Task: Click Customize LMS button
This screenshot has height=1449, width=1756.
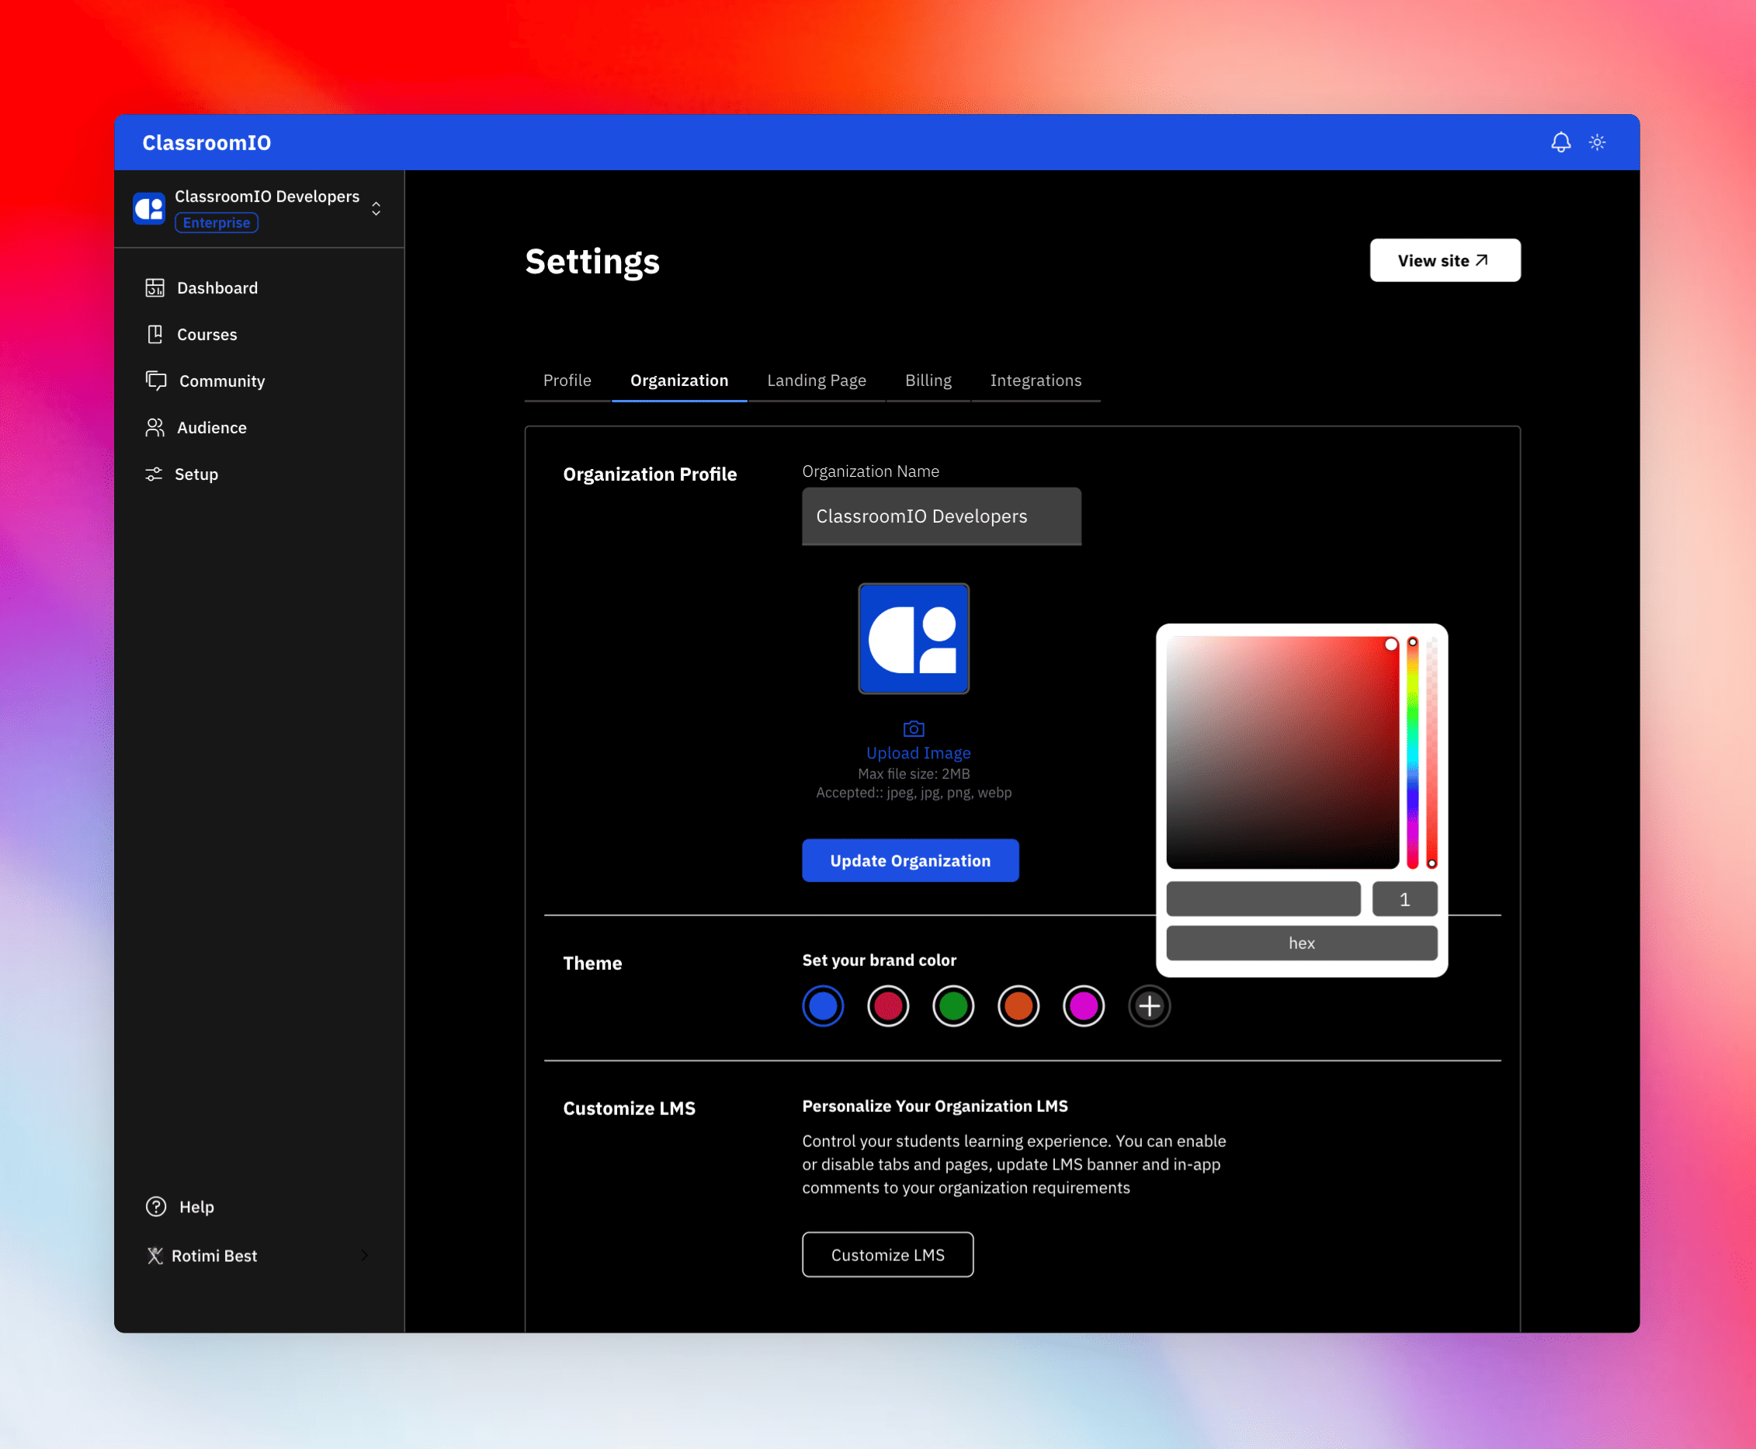Action: 887,1255
